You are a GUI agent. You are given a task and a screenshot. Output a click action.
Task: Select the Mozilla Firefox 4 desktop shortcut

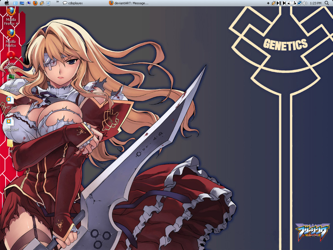(x=11, y=16)
